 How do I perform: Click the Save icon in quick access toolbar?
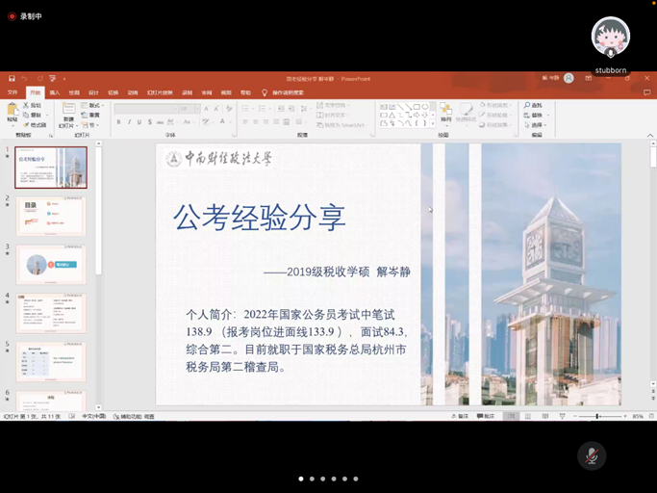[x=12, y=78]
